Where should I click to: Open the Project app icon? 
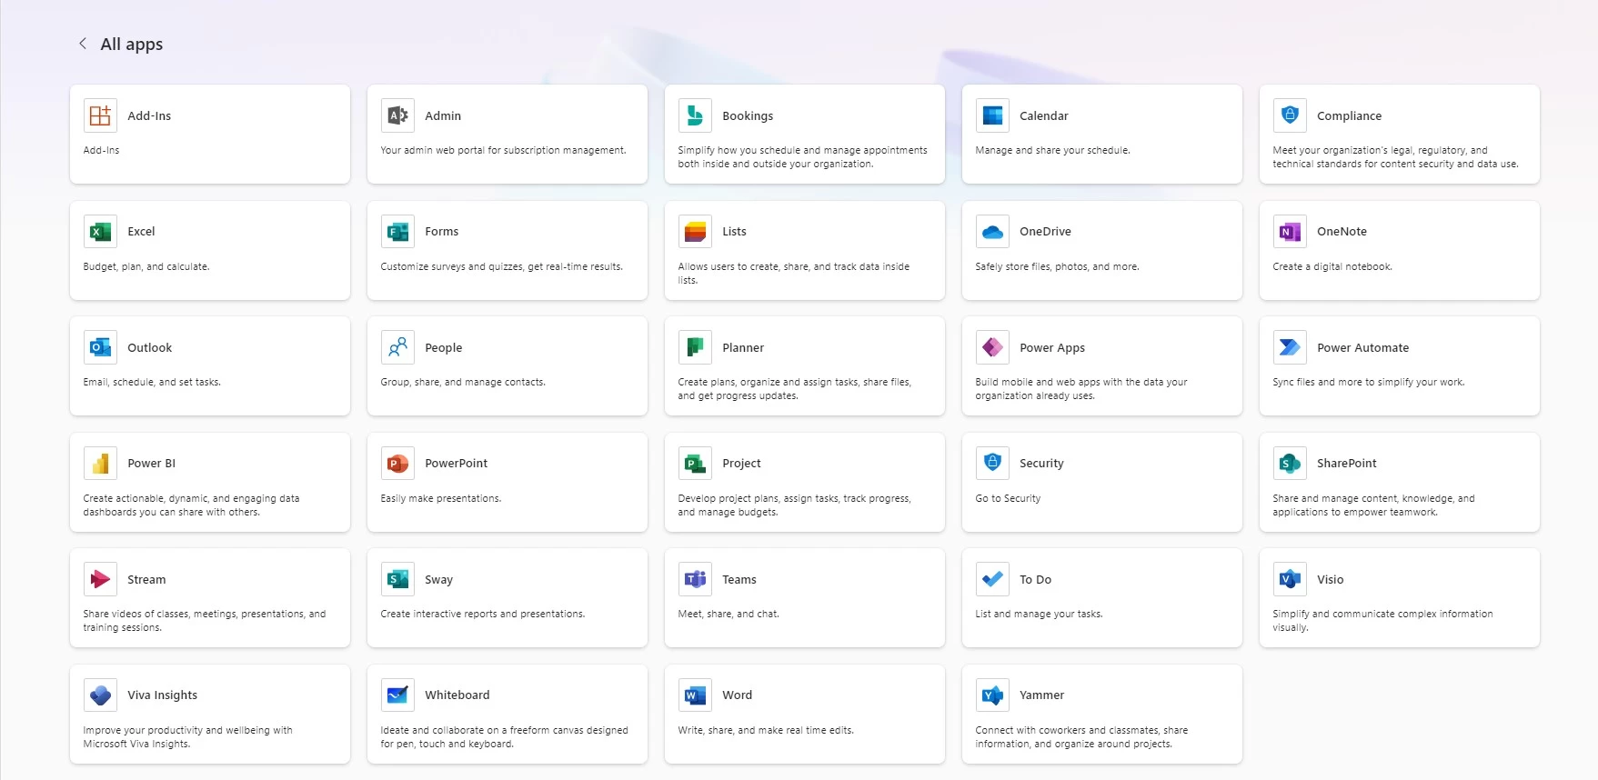[x=695, y=464]
